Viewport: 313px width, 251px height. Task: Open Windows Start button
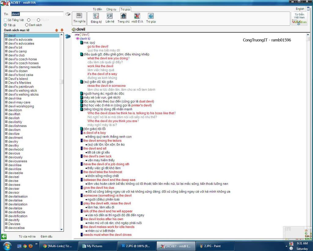click(7, 246)
